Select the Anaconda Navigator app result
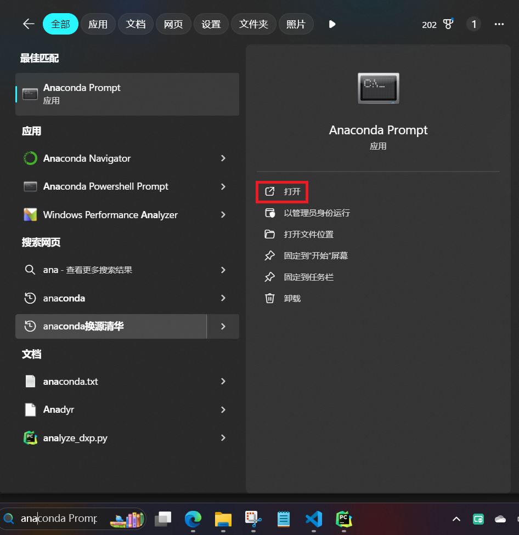 (111, 158)
